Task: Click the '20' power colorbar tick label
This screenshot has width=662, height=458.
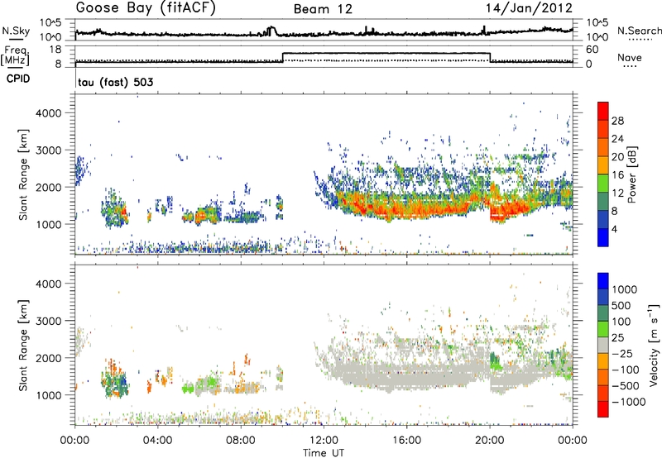Action: (x=617, y=157)
